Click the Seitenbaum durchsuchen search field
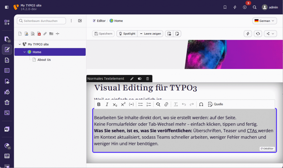 (41, 21)
